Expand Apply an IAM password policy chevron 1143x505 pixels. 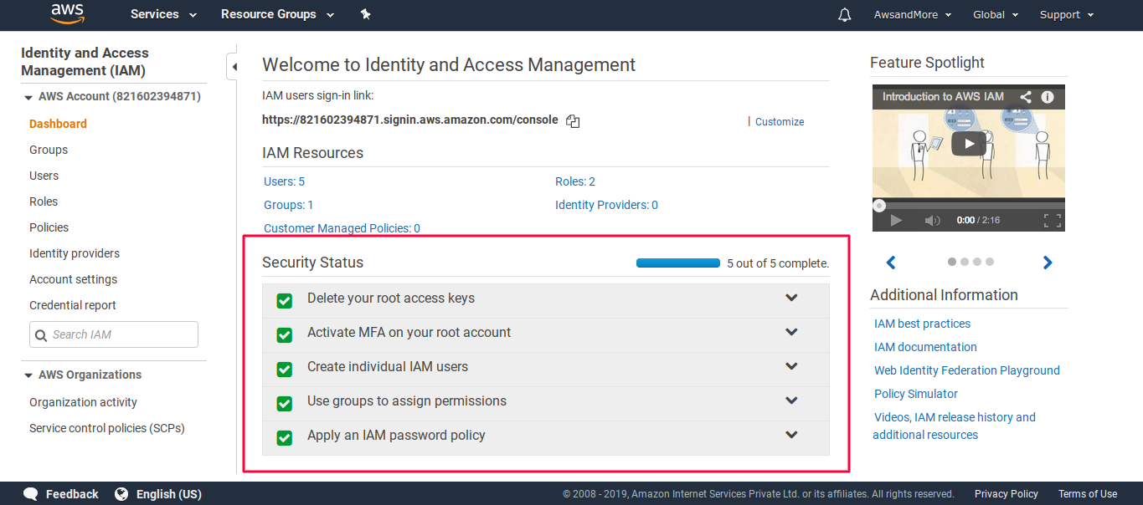click(791, 435)
